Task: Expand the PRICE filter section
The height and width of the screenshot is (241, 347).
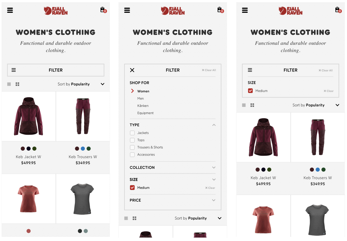Action: tap(173, 200)
